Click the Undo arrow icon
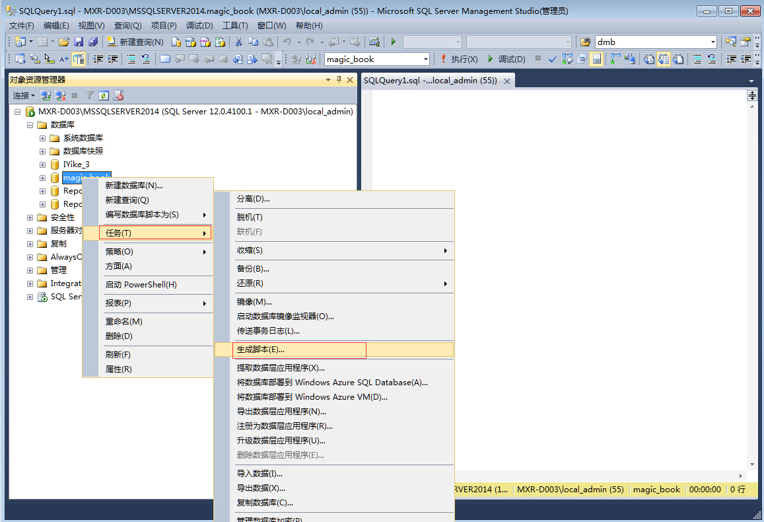 point(287,42)
